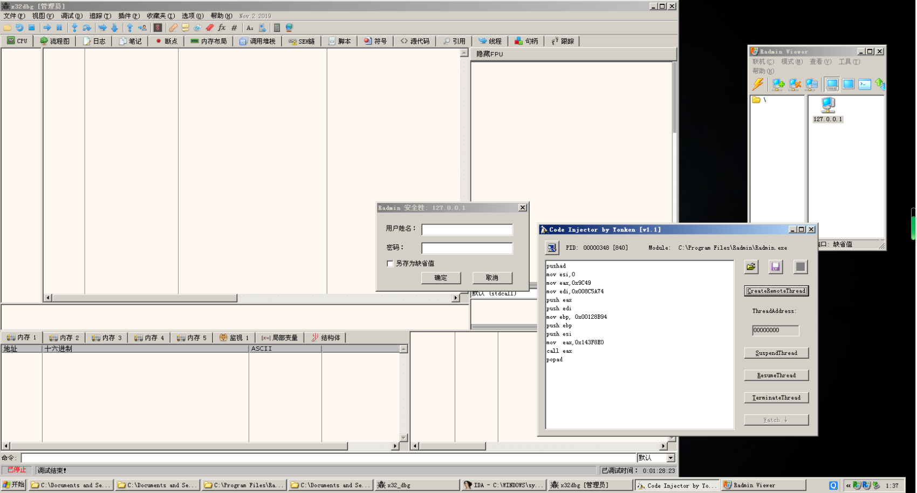Click the SuspendThread button
The height and width of the screenshot is (493, 917).
pos(776,353)
